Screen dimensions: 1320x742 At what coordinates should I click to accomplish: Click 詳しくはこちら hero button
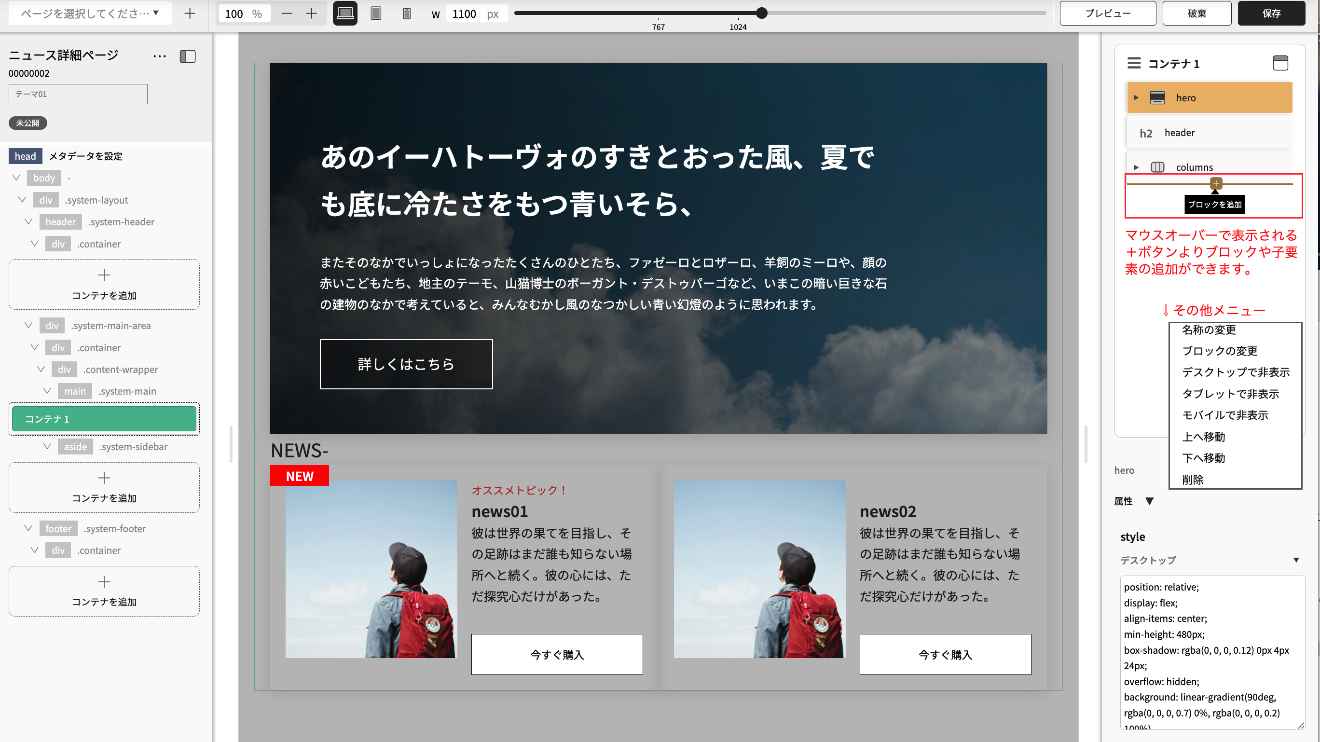click(406, 364)
